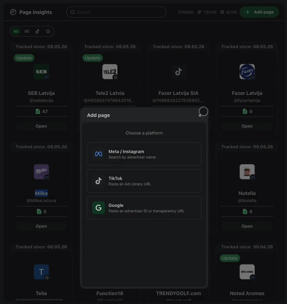Screen dimensions: 287x304
Task: Choose the TikTok platform option
Action: (144, 181)
